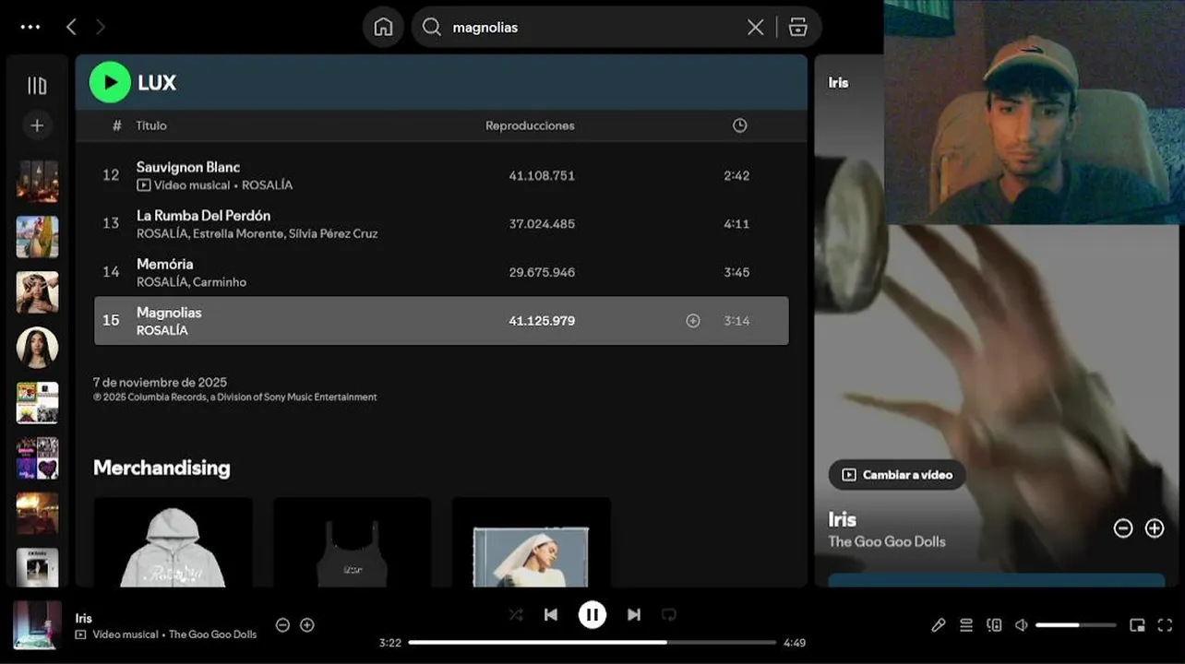Create a new playlist with plus icon
The image size is (1185, 664).
click(37, 125)
